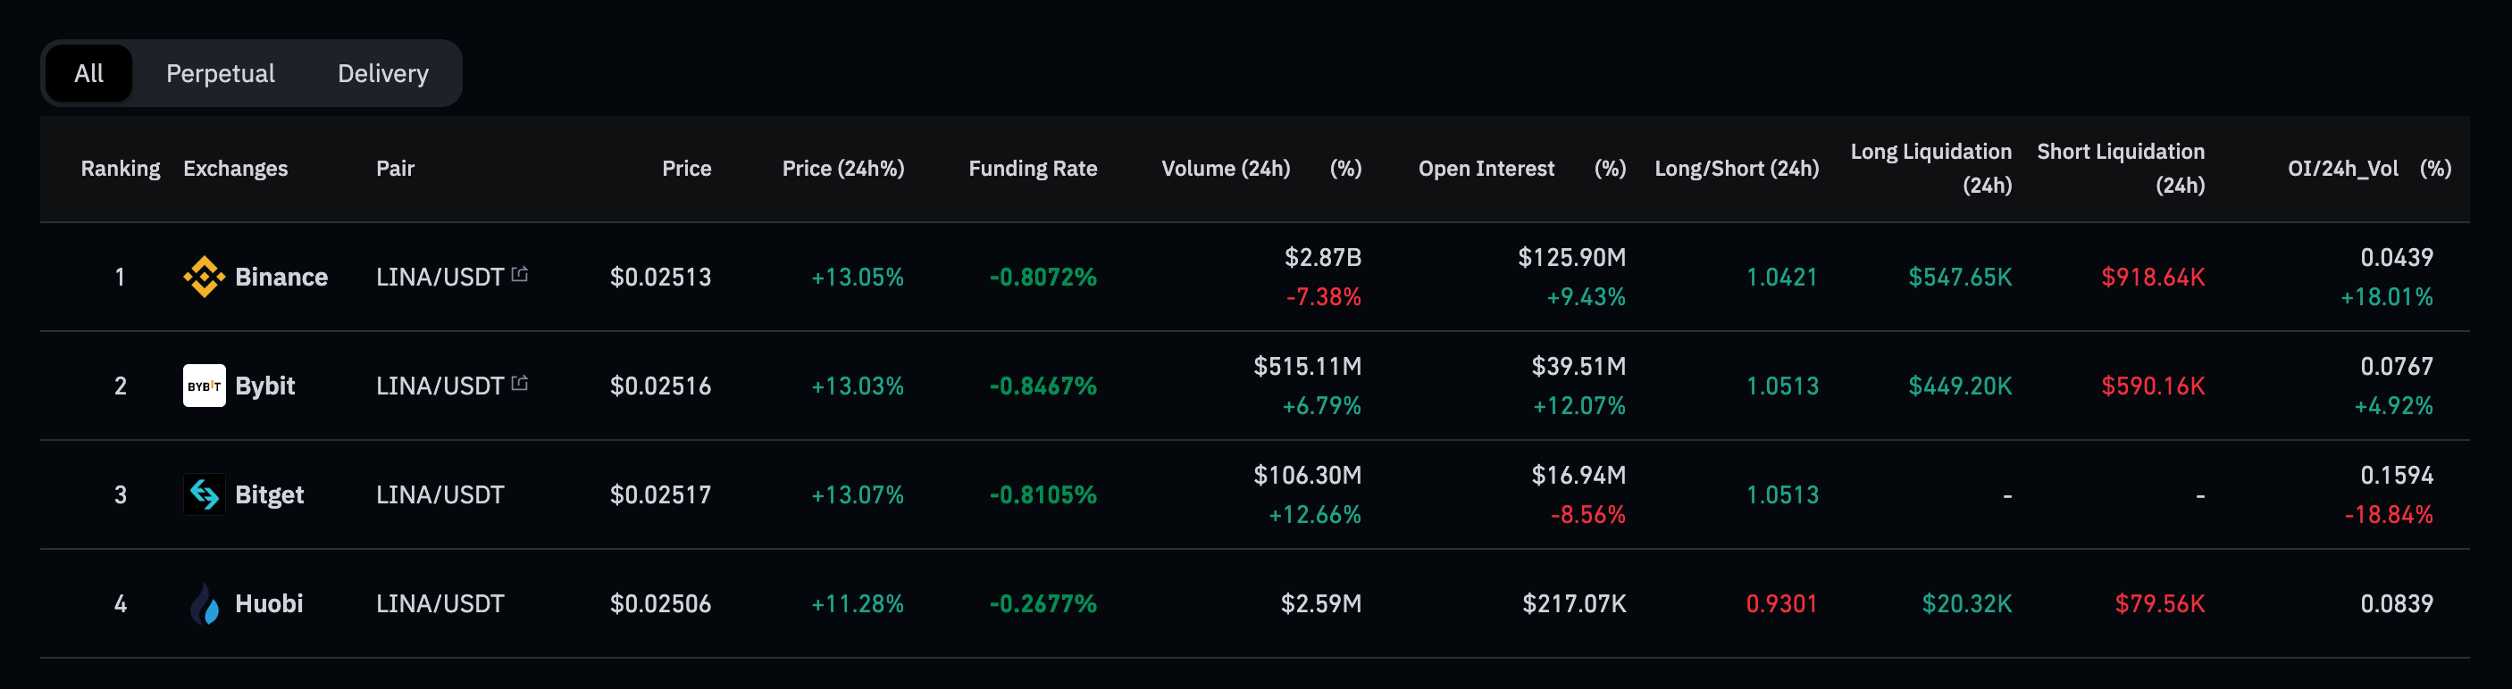Click the Bitget exchange logo icon

(x=204, y=495)
